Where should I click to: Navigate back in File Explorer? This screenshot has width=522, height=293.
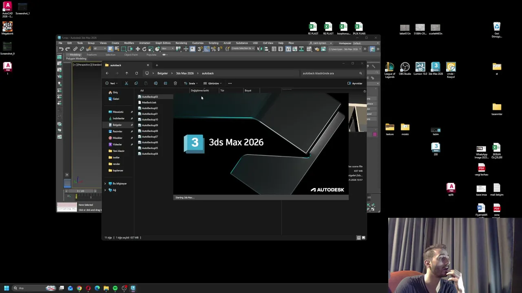coord(107,73)
